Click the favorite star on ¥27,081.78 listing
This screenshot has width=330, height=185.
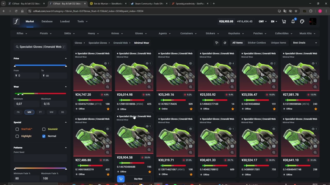click(x=316, y=109)
